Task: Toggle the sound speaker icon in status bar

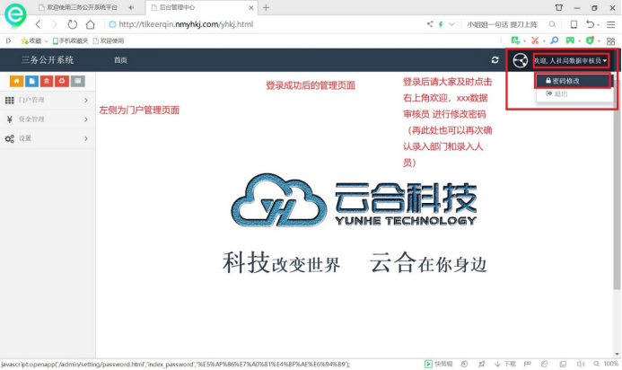Action: click(x=581, y=364)
